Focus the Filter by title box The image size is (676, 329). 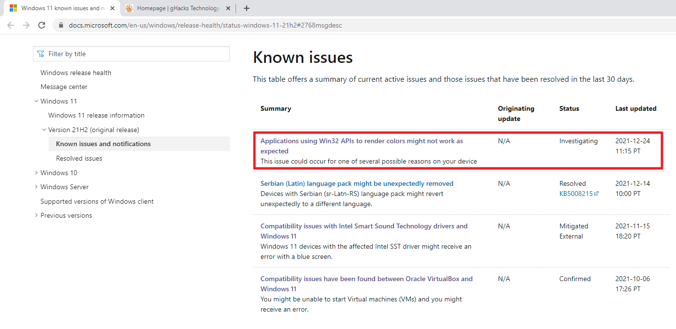pyautogui.click(x=131, y=54)
